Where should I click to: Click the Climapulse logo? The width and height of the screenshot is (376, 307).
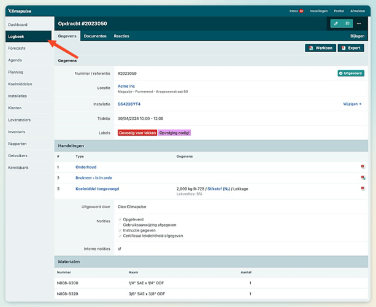pyautogui.click(x=20, y=11)
